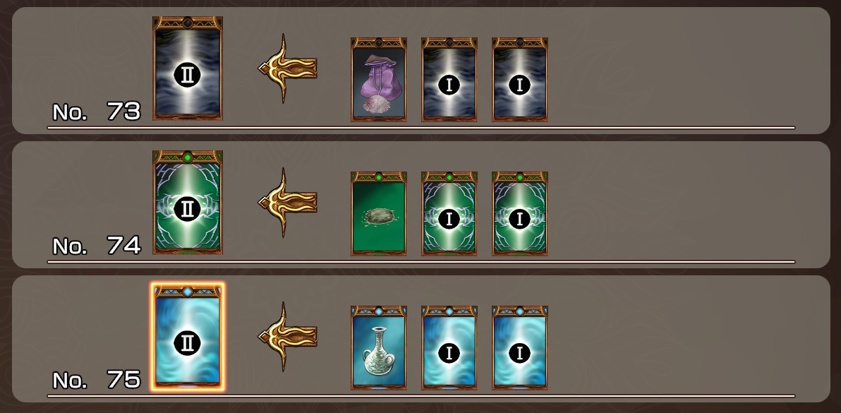
Task: Click the golden arrow in row No. 73
Action: tap(287, 68)
